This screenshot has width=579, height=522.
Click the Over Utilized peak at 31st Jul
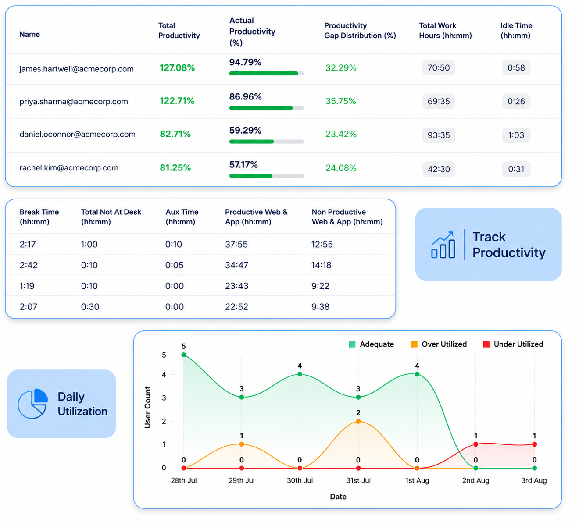tap(358, 421)
